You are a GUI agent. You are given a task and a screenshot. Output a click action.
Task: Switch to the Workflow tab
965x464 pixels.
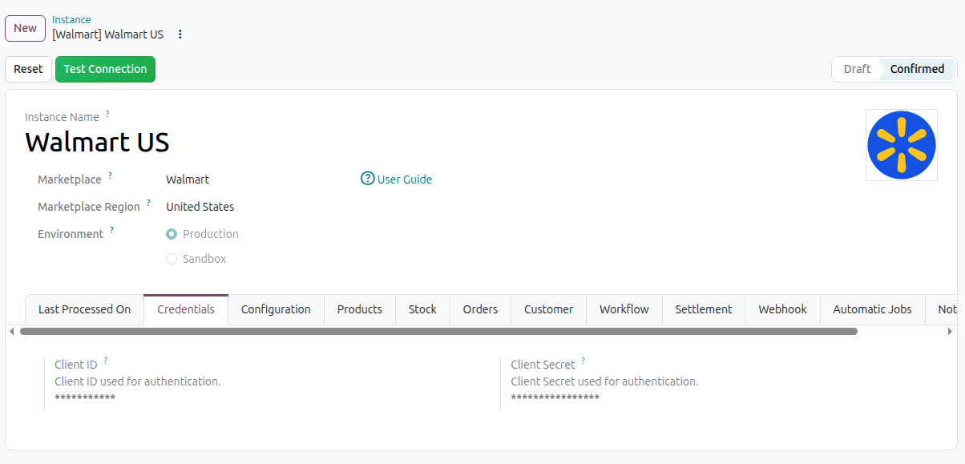coord(624,309)
